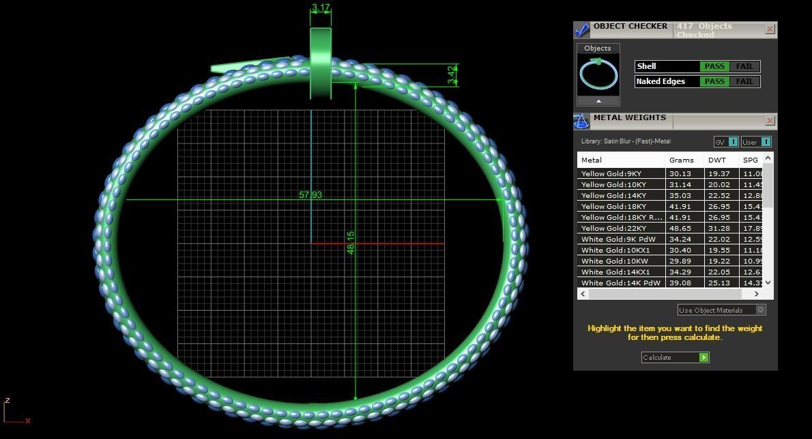Click the 25.13 DWT value
Viewport: 812px width, 439px height.
[719, 283]
